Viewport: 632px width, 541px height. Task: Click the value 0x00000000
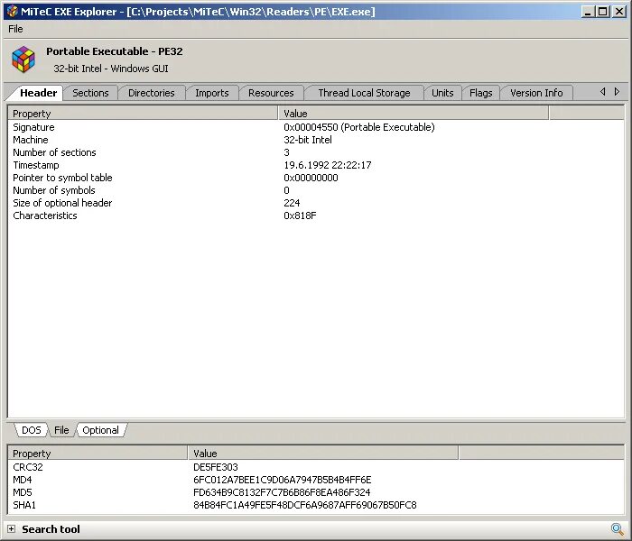click(311, 178)
